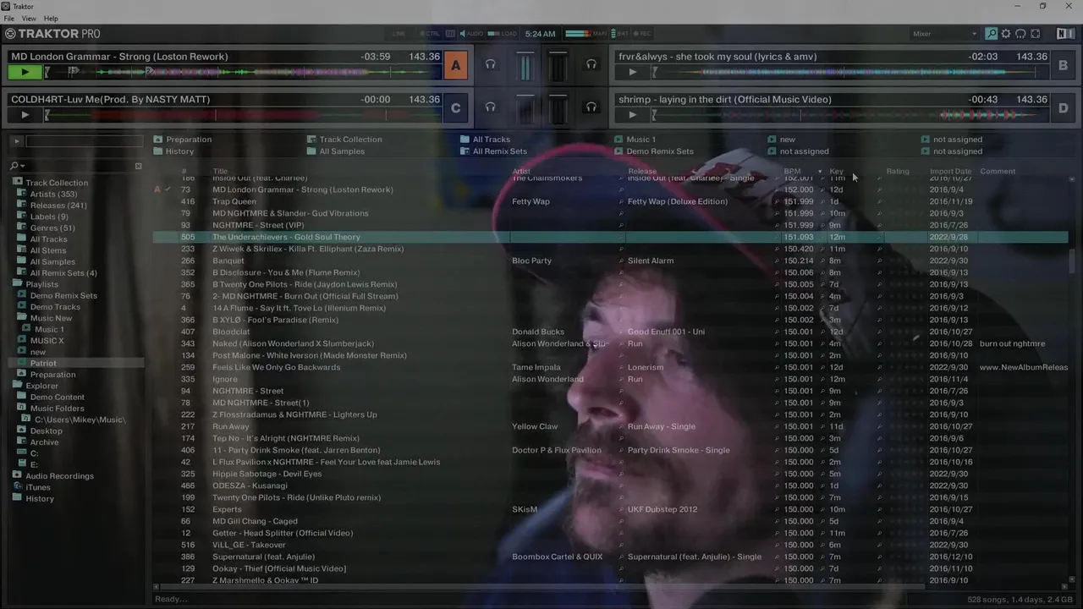Image resolution: width=1083 pixels, height=609 pixels.
Task: Clear the search field with X
Action: 138,166
